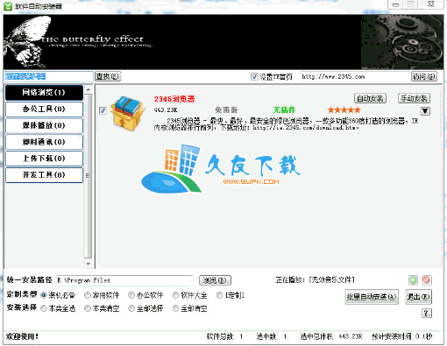447x346 pixels.
Task: Toggle the 2345浏览器 software checkbox
Action: click(x=103, y=110)
